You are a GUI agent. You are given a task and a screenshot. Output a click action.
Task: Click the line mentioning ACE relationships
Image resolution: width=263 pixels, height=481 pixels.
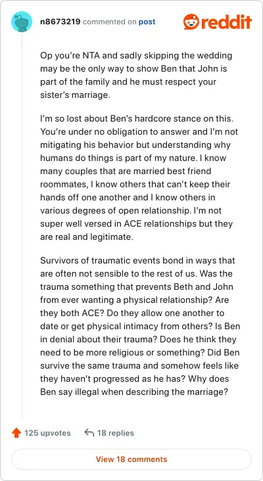(x=136, y=223)
